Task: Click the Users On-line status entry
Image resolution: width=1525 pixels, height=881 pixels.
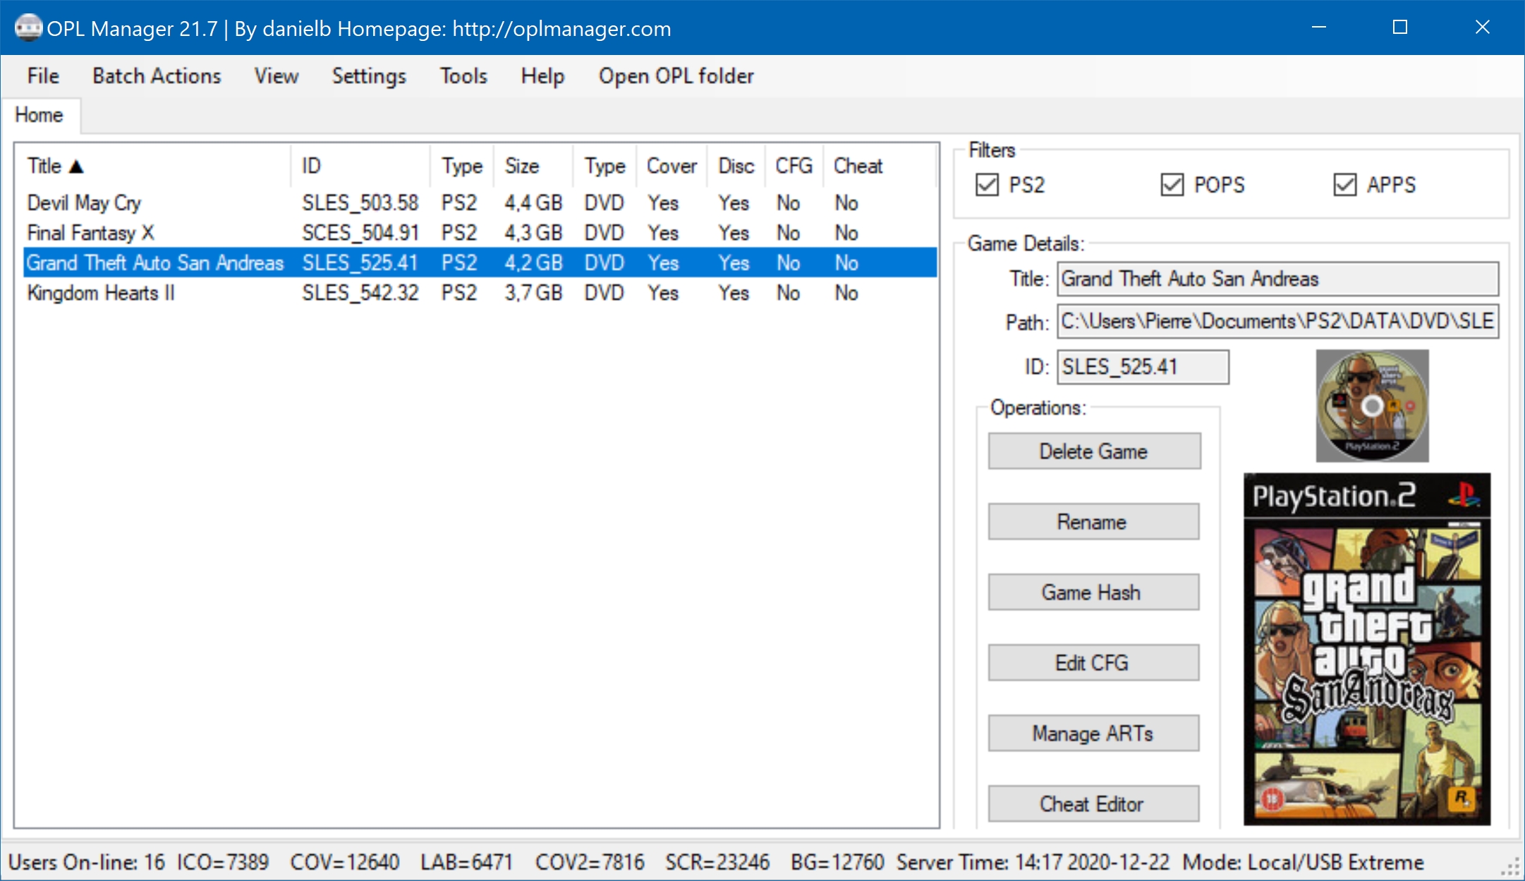Action: click(x=86, y=862)
